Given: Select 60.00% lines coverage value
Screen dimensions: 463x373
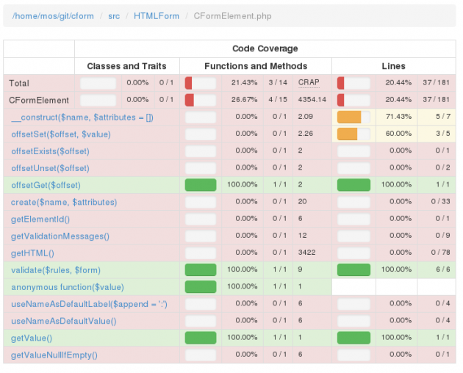Looking at the screenshot, I should [398, 134].
